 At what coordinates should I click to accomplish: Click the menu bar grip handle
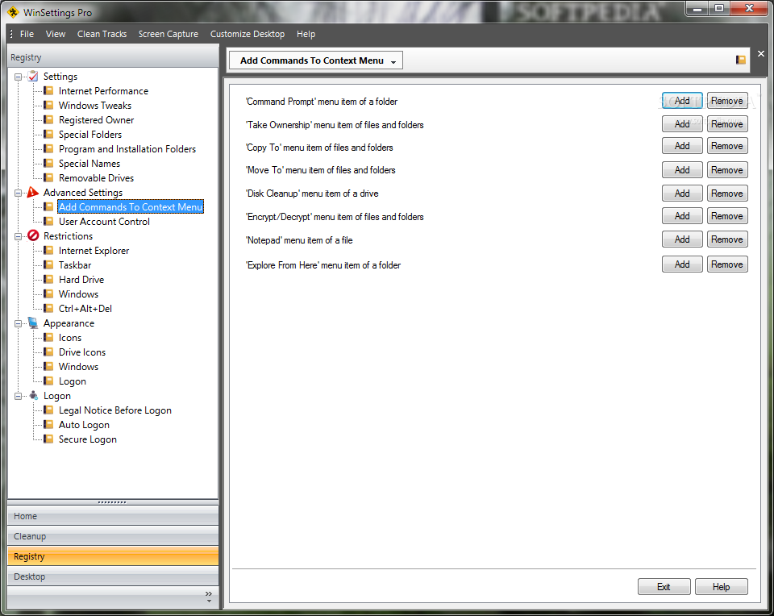[x=11, y=34]
